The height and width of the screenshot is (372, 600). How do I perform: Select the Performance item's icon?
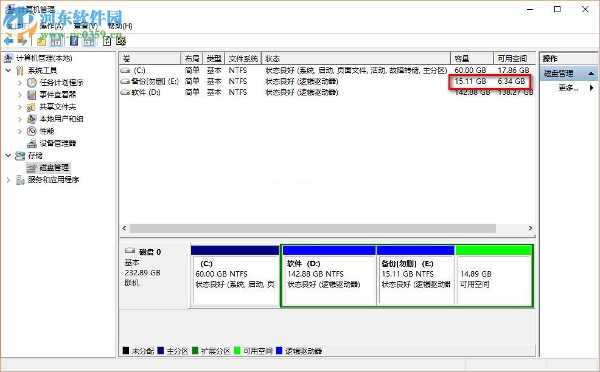pos(32,131)
